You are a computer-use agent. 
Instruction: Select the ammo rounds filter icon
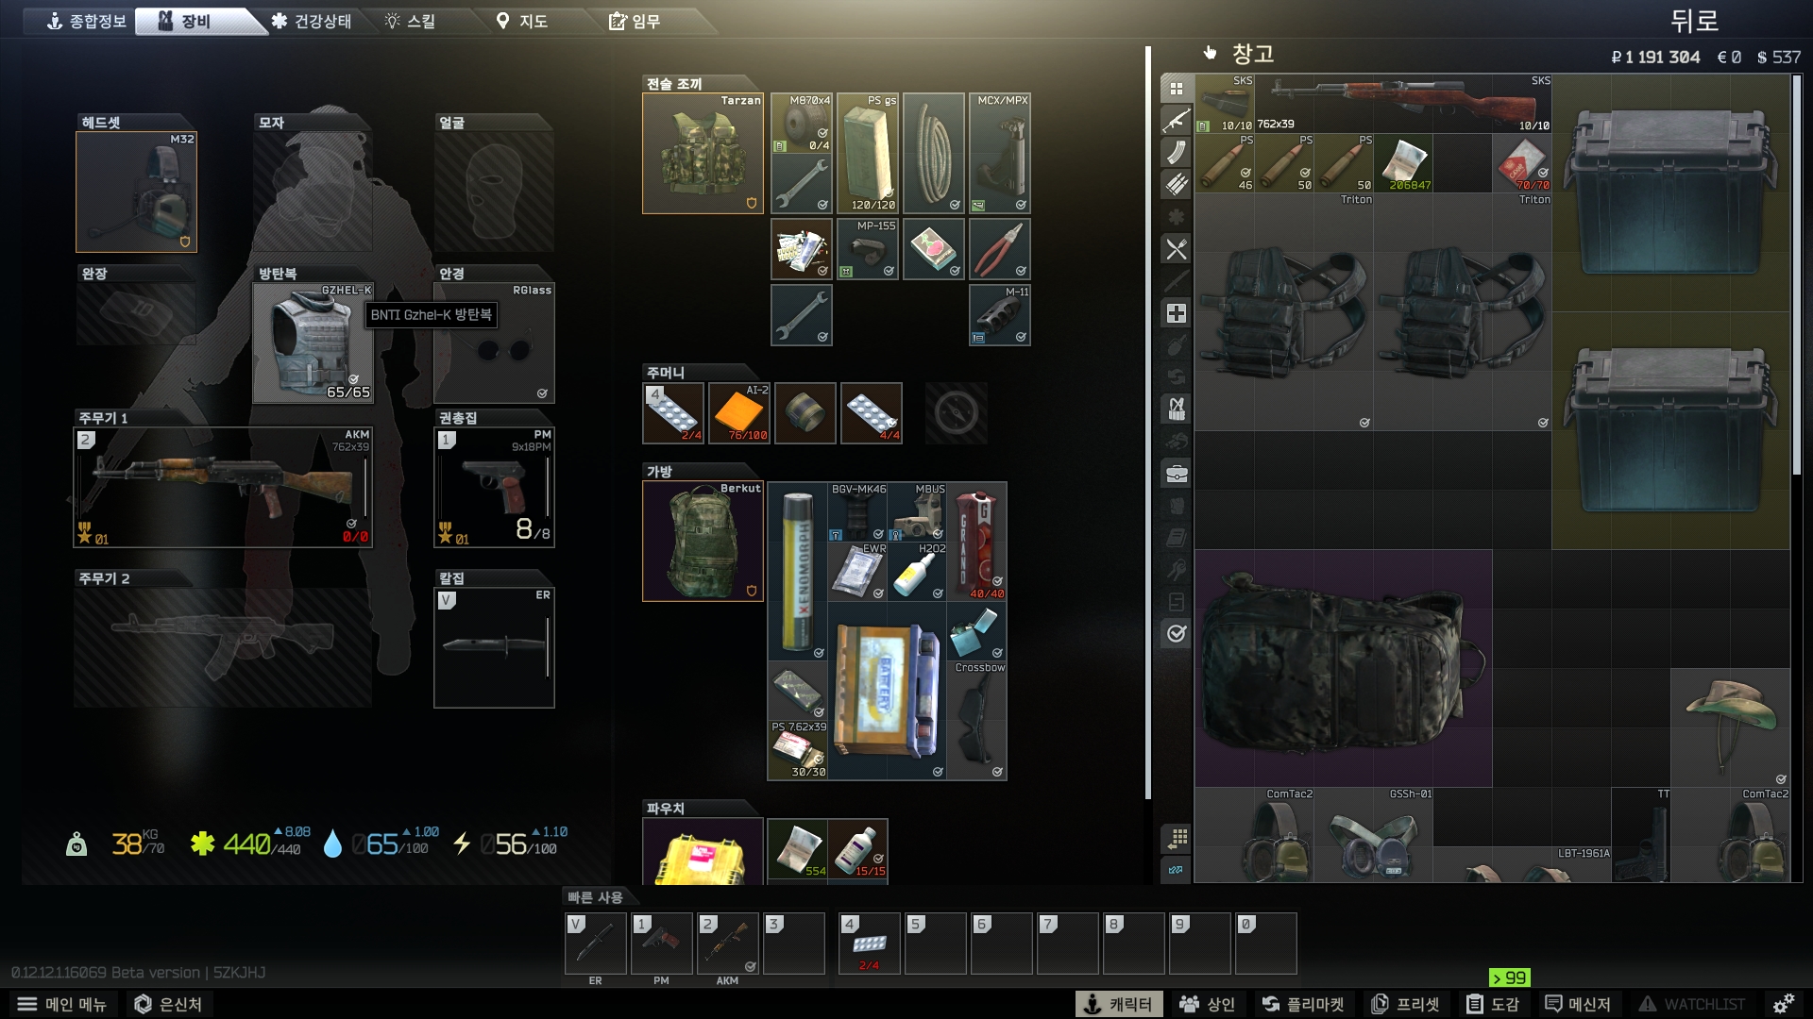tap(1176, 185)
